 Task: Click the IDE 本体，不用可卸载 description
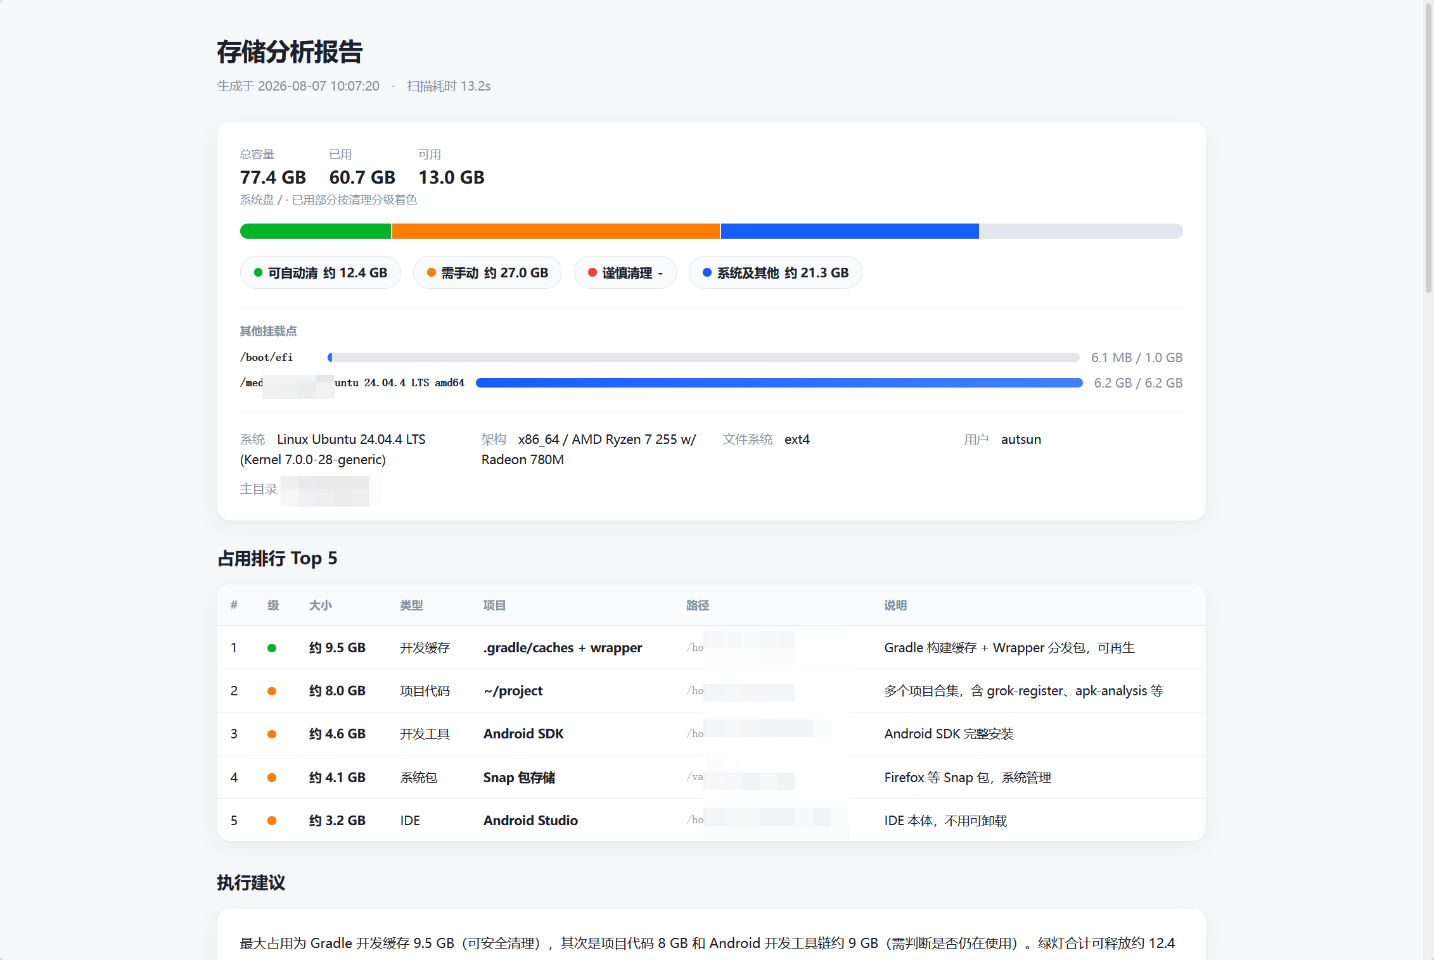[x=945, y=821]
